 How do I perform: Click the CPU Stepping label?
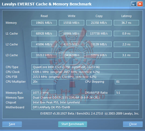click(x=94, y=82)
